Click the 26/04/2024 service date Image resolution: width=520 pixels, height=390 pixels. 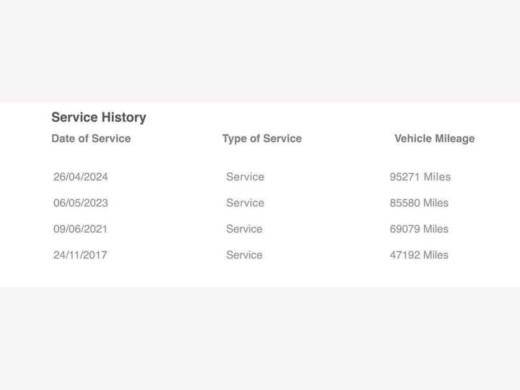[x=81, y=177]
